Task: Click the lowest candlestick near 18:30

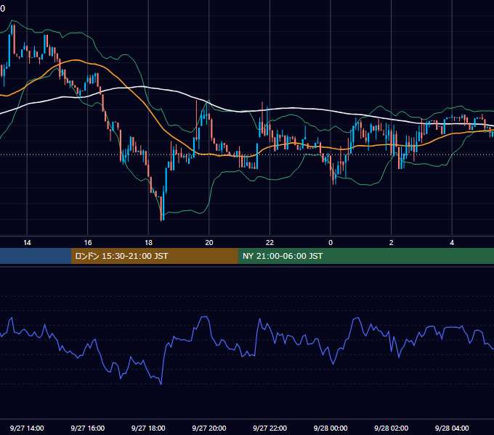Action: (x=161, y=209)
